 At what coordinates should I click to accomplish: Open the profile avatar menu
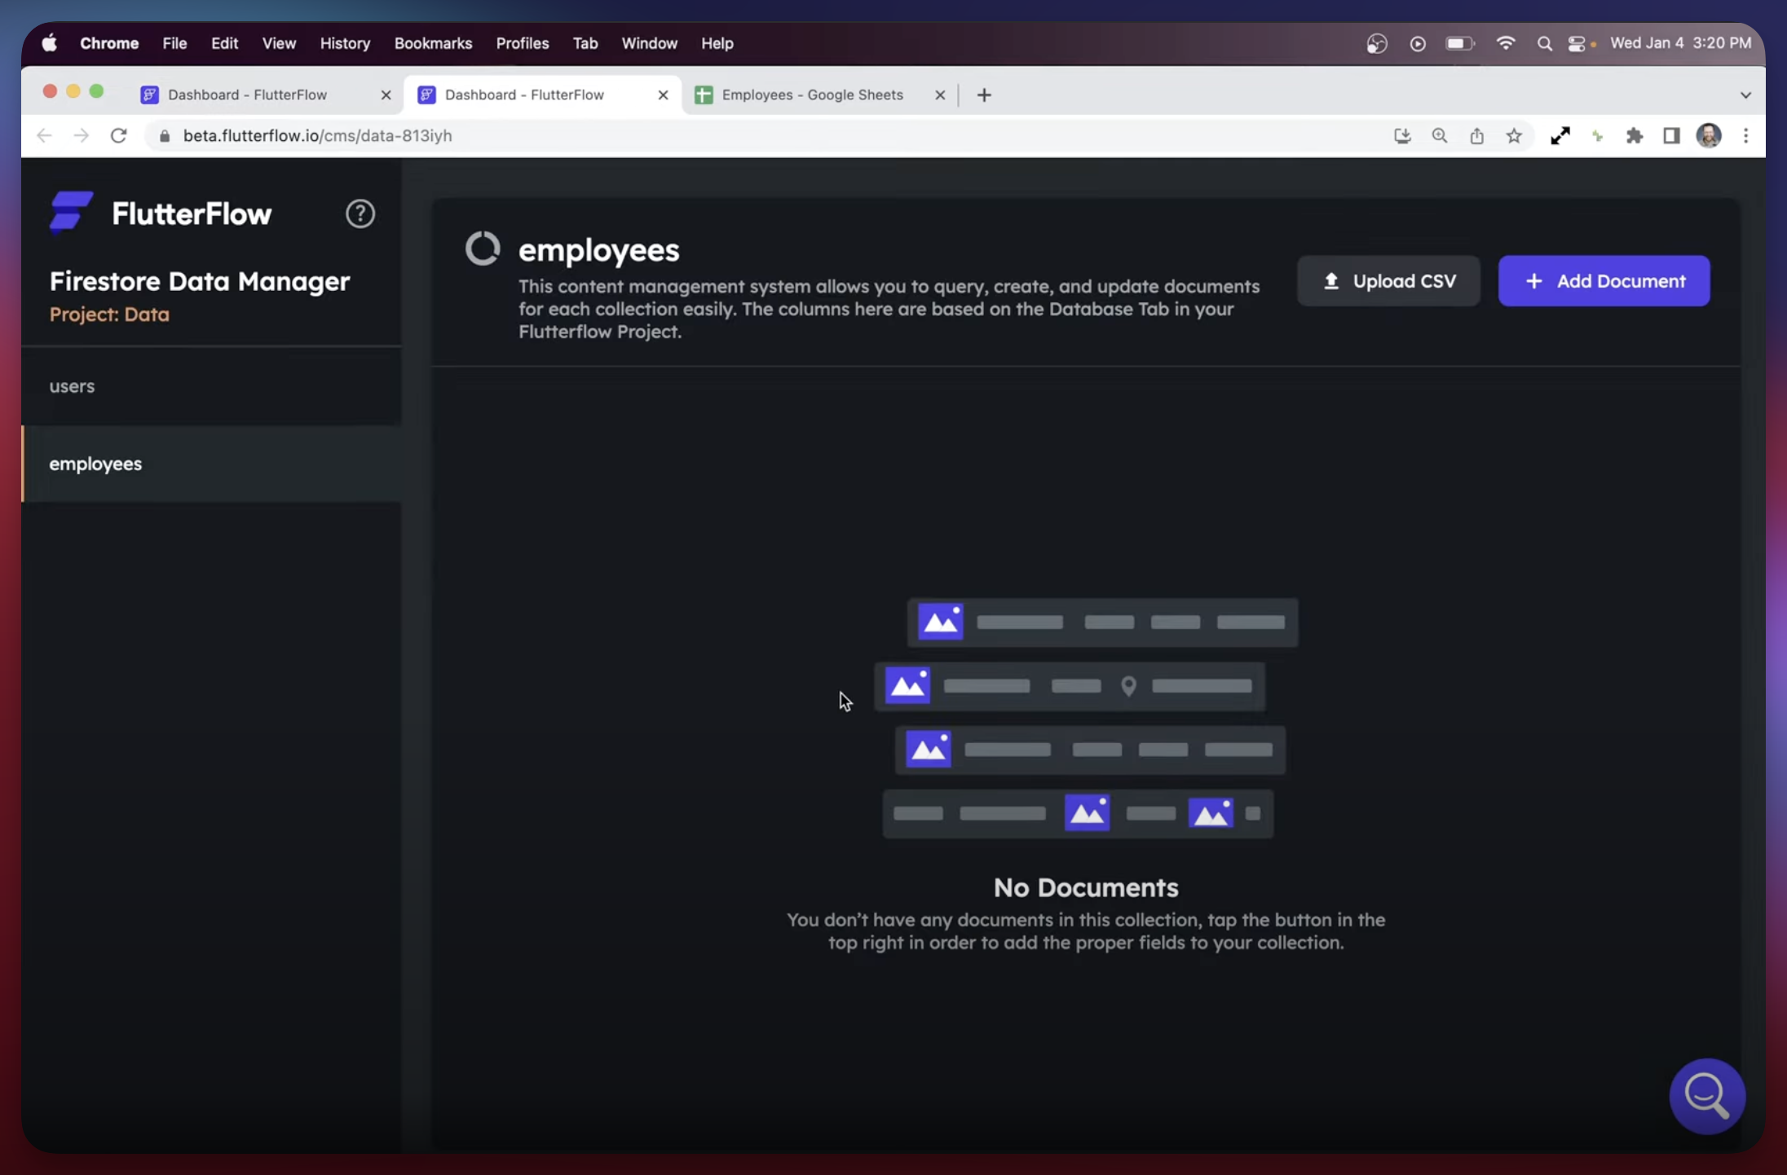(x=1710, y=135)
